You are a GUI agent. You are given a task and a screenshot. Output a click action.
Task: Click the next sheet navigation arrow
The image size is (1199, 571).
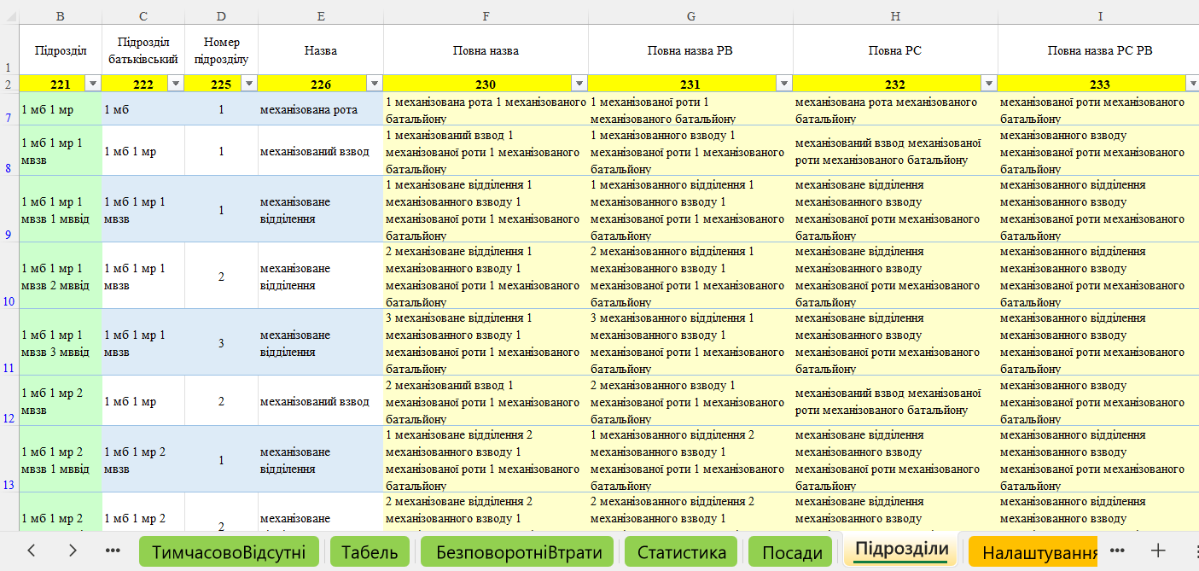(73, 551)
